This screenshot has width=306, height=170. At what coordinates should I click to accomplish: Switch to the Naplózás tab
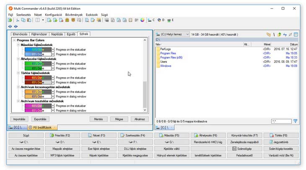click(x=57, y=34)
